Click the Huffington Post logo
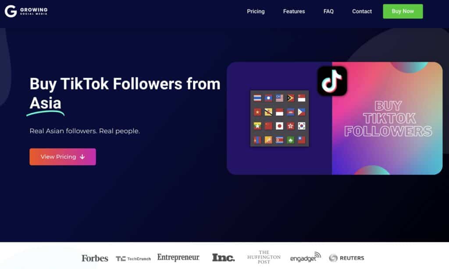This screenshot has height=269, width=449. (x=264, y=257)
